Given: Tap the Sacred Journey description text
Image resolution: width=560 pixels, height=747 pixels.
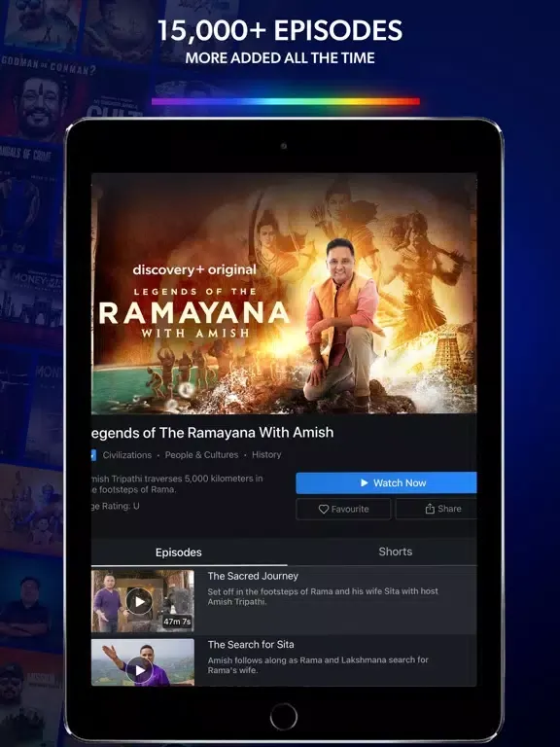Looking at the screenshot, I should [323, 596].
